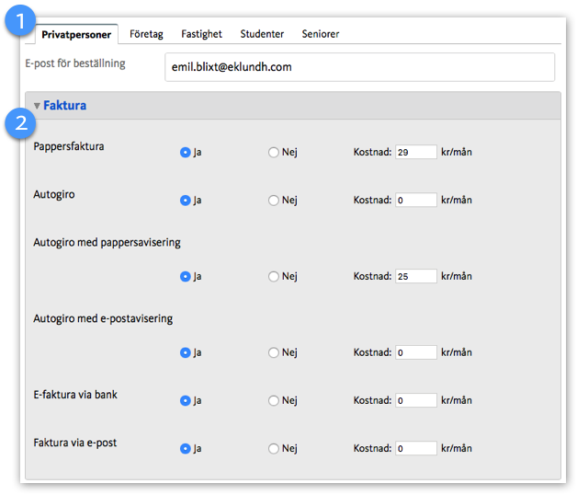Screen dimensions: 577x495
Task: Open the Företag tab
Action: (x=146, y=34)
